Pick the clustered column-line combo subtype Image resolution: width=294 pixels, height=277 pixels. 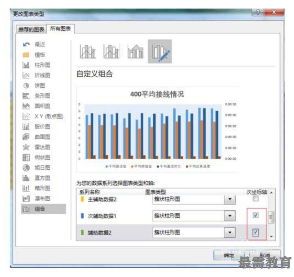coord(88,51)
